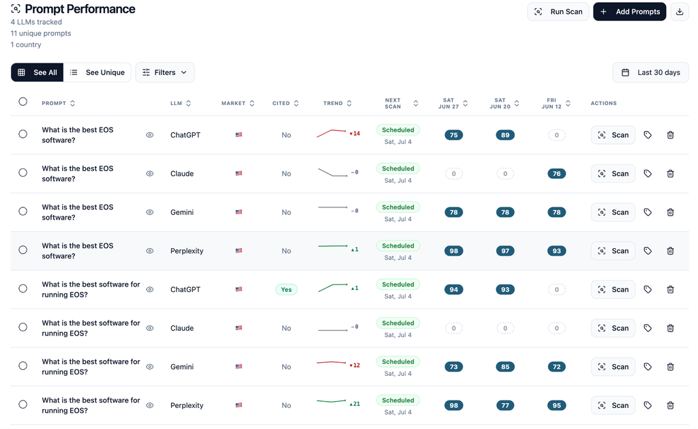Image resolution: width=698 pixels, height=429 pixels.
Task: Delete Perplexity running EOS prompt row
Action: [x=670, y=405]
